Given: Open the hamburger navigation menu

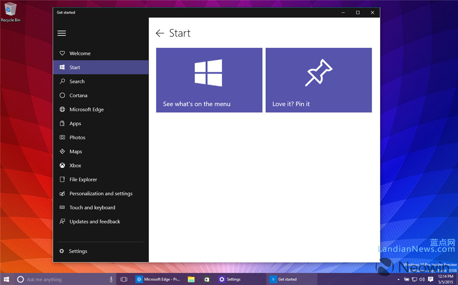Looking at the screenshot, I should tap(61, 33).
